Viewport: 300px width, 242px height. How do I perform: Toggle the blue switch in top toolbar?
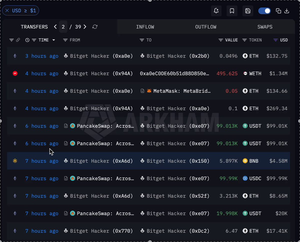[264, 11]
